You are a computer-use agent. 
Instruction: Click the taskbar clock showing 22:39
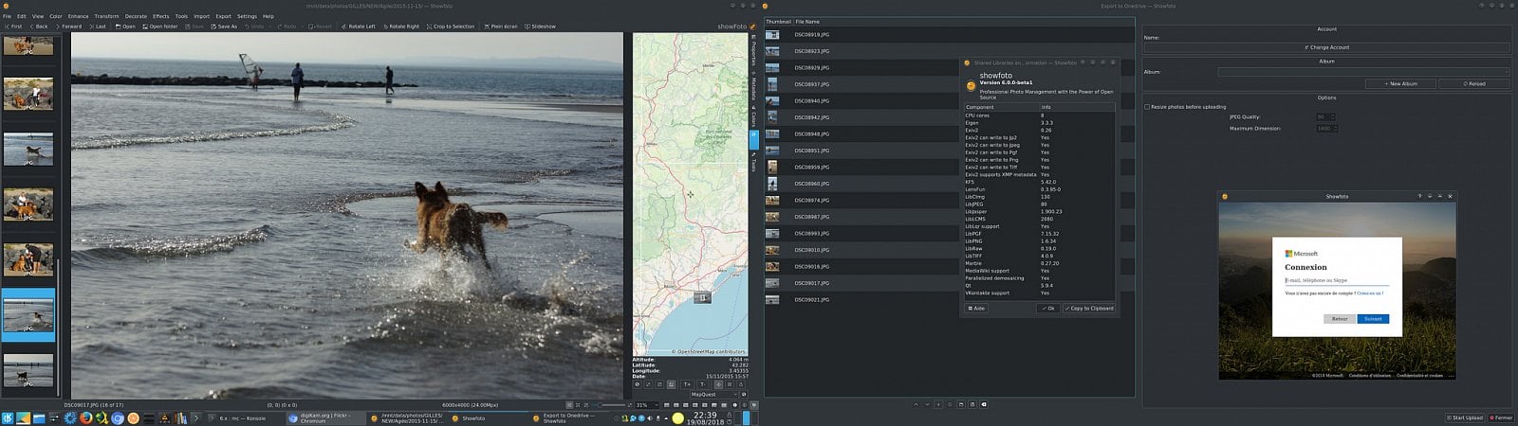point(705,417)
